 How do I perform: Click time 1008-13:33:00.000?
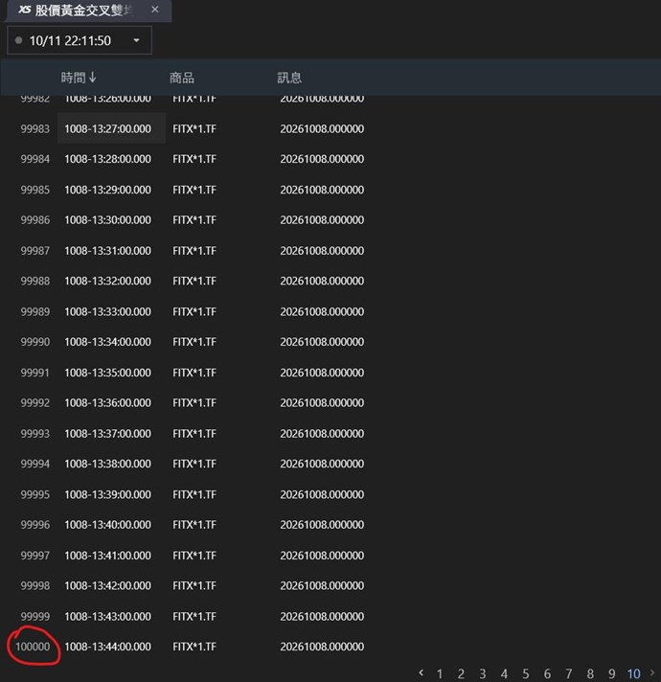(108, 311)
